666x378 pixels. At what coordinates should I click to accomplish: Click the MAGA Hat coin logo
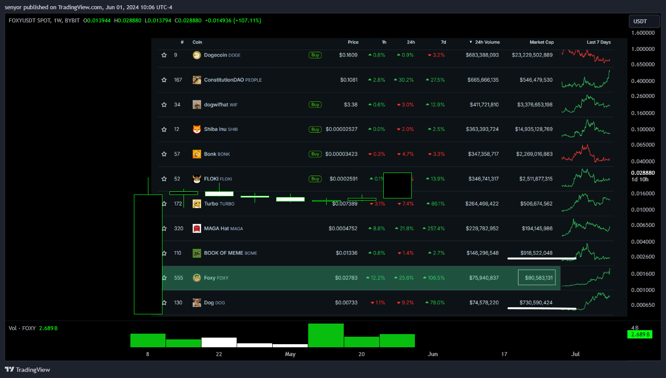(197, 229)
